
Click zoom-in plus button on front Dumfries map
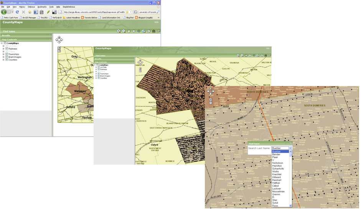[x=211, y=99]
